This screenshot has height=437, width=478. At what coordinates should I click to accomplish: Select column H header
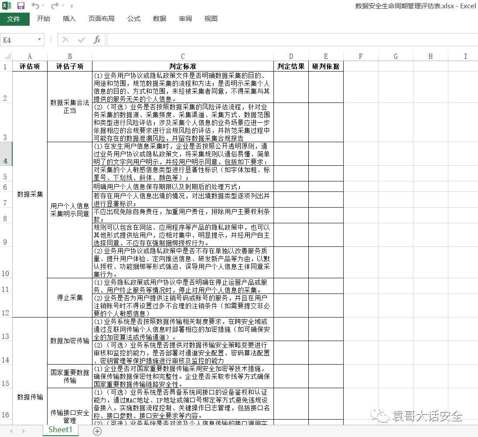tap(430, 56)
